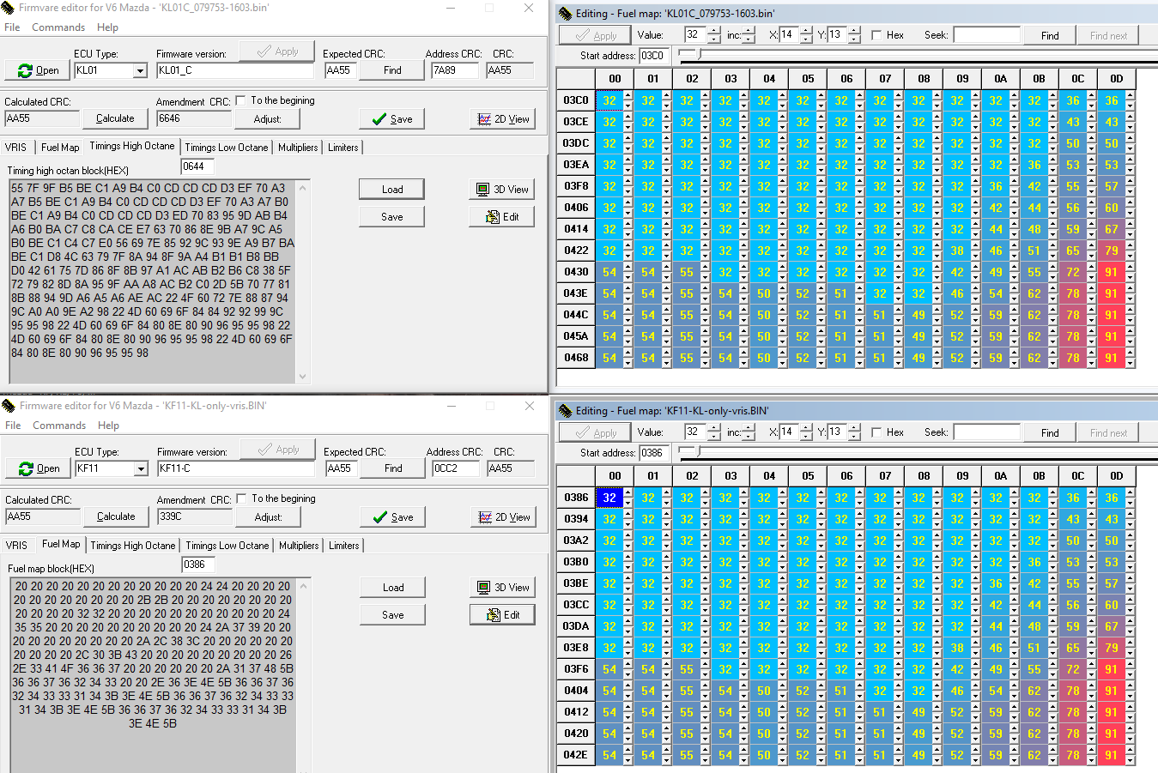Toggle 'To the begining' checkbox in KL01 window
This screenshot has width=1158, height=773.
tap(241, 100)
